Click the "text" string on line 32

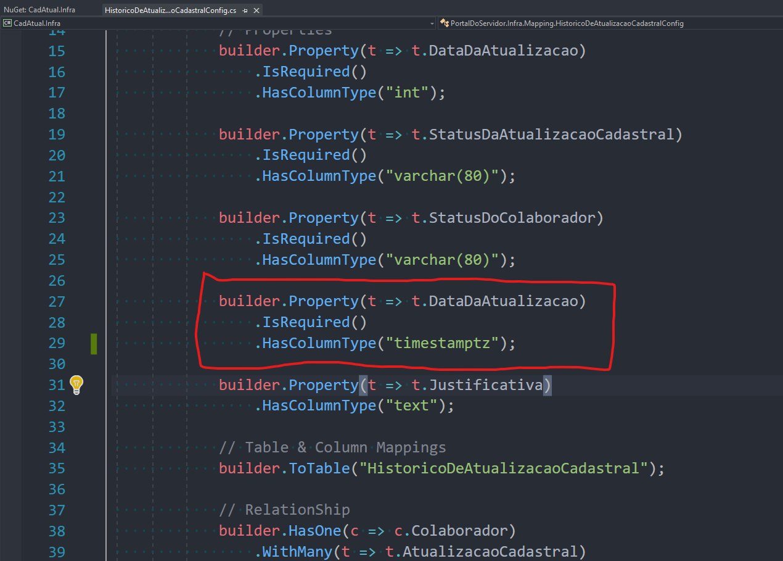pos(411,405)
